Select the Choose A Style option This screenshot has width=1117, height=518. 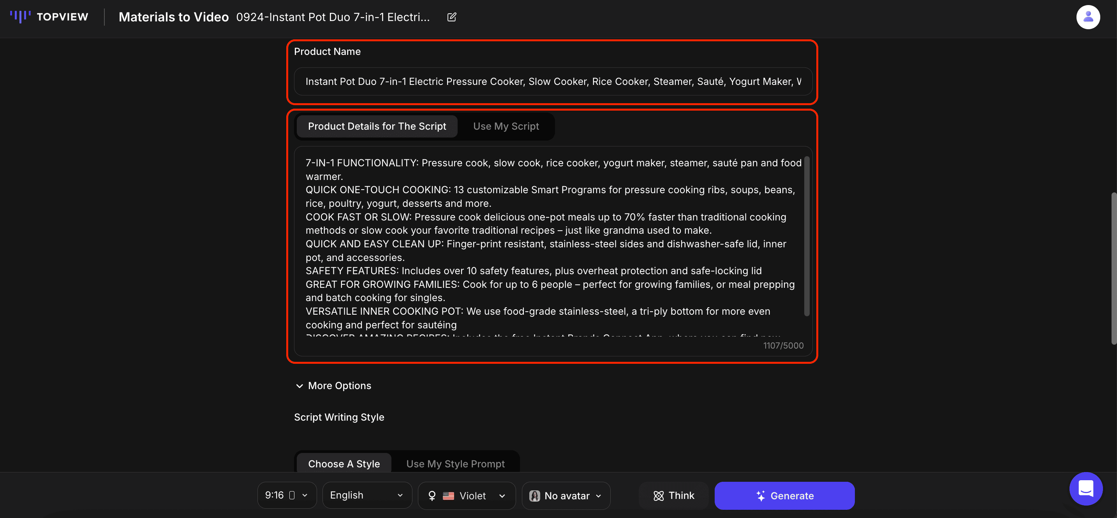point(344,463)
